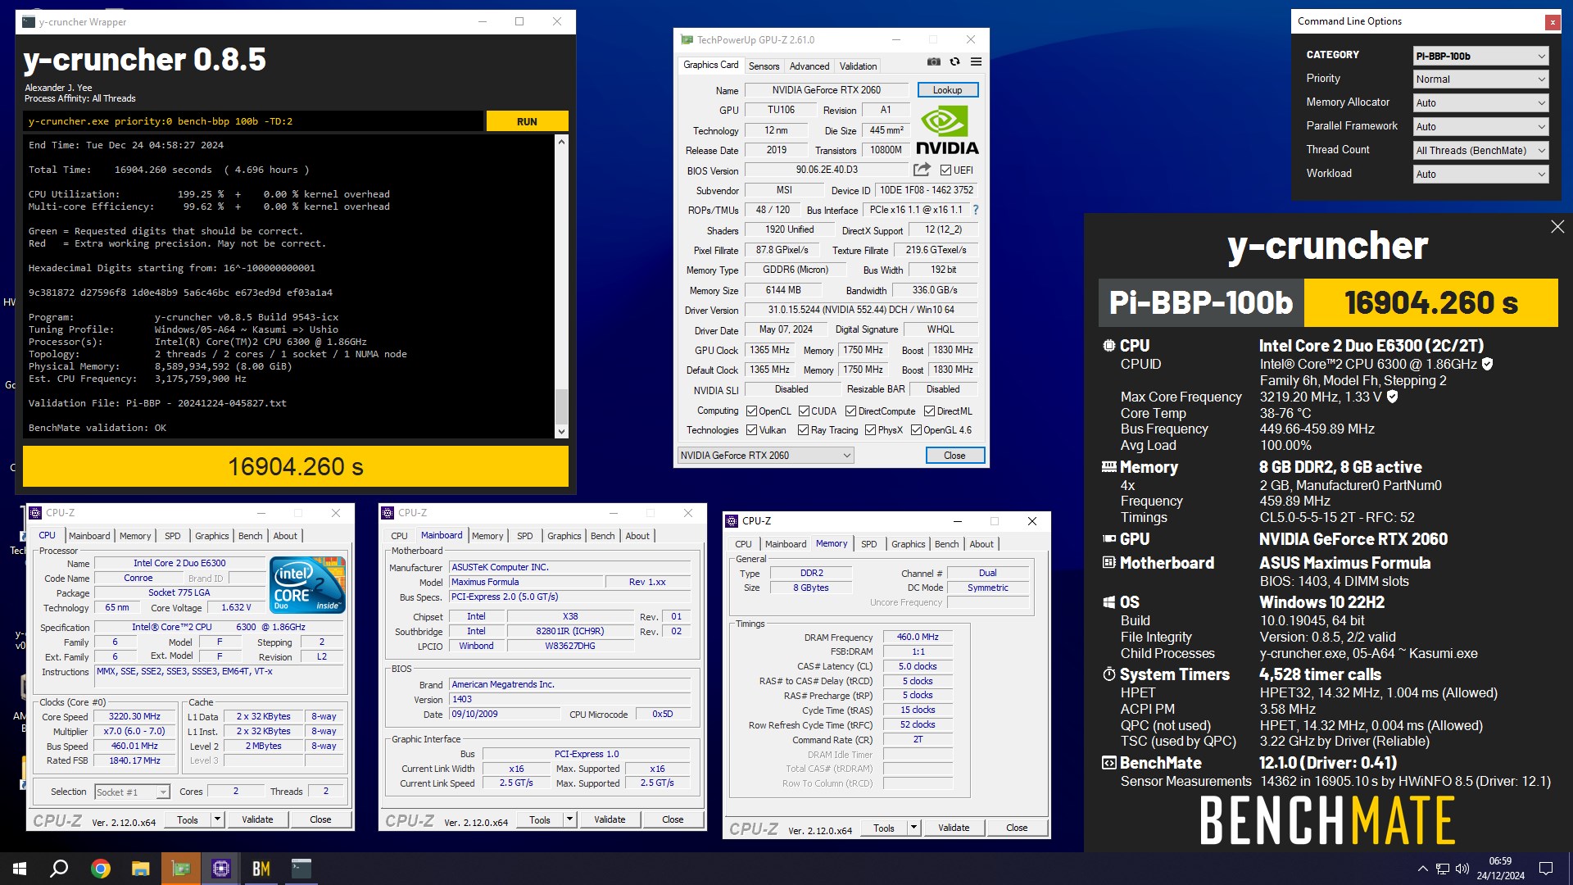Open the GPU selection dropdown in GPU-Z

(x=766, y=456)
